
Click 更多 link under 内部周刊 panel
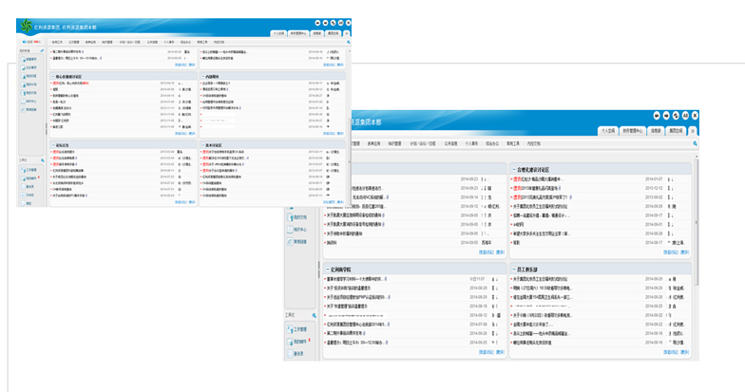point(340,134)
